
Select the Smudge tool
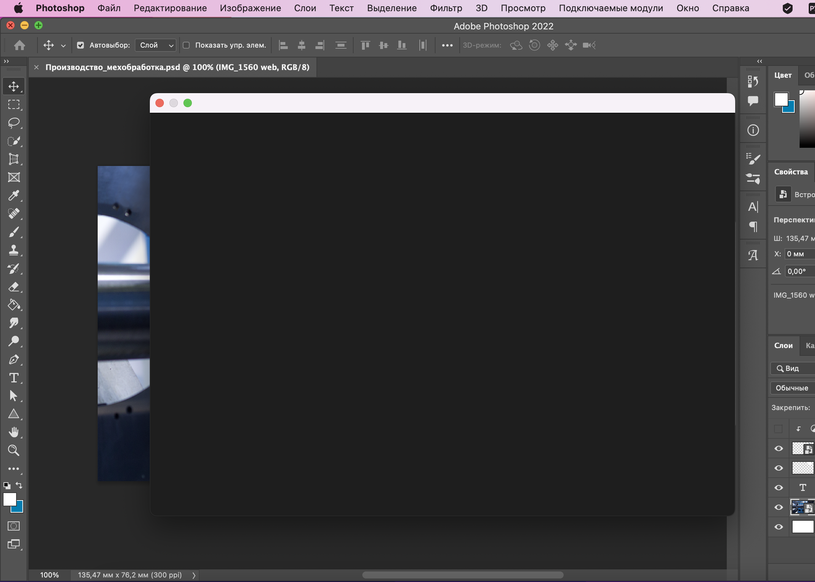click(14, 323)
